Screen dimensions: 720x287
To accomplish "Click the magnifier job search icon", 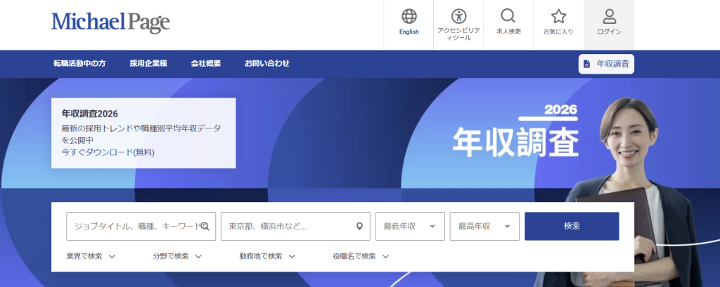I will (x=508, y=17).
